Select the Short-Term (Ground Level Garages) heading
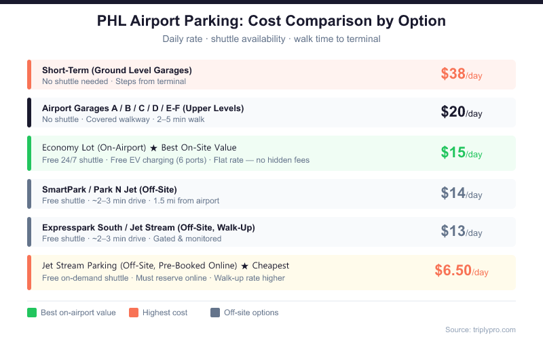543x339 pixels. click(x=117, y=70)
